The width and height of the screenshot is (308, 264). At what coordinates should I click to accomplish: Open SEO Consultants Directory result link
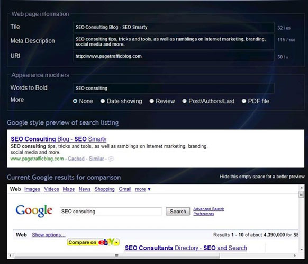click(x=186, y=248)
